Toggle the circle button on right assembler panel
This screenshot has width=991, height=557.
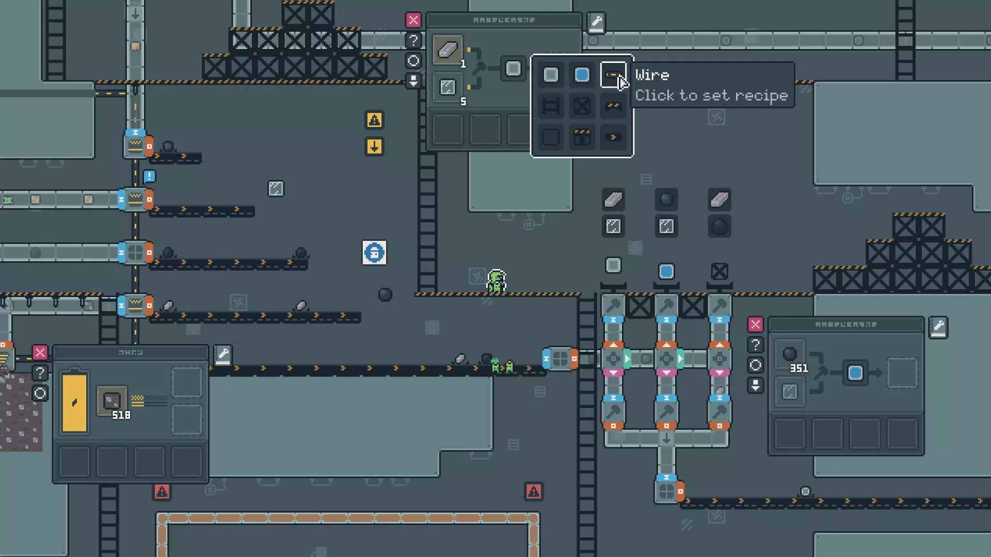(755, 365)
